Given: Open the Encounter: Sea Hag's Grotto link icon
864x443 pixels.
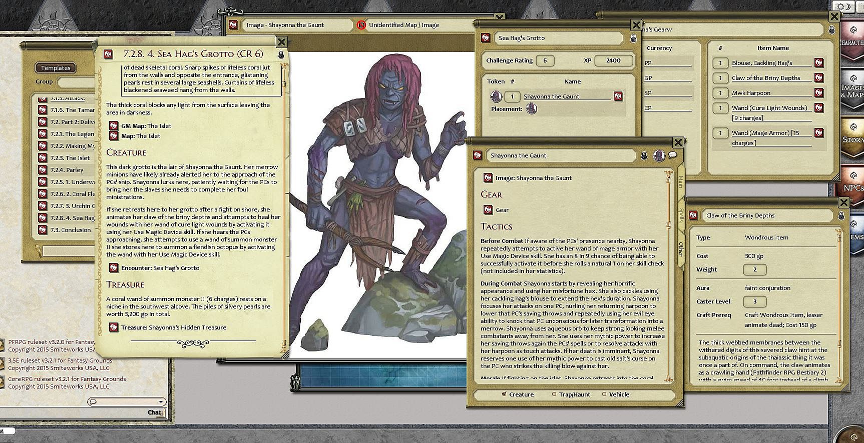Looking at the screenshot, I should pos(114,268).
